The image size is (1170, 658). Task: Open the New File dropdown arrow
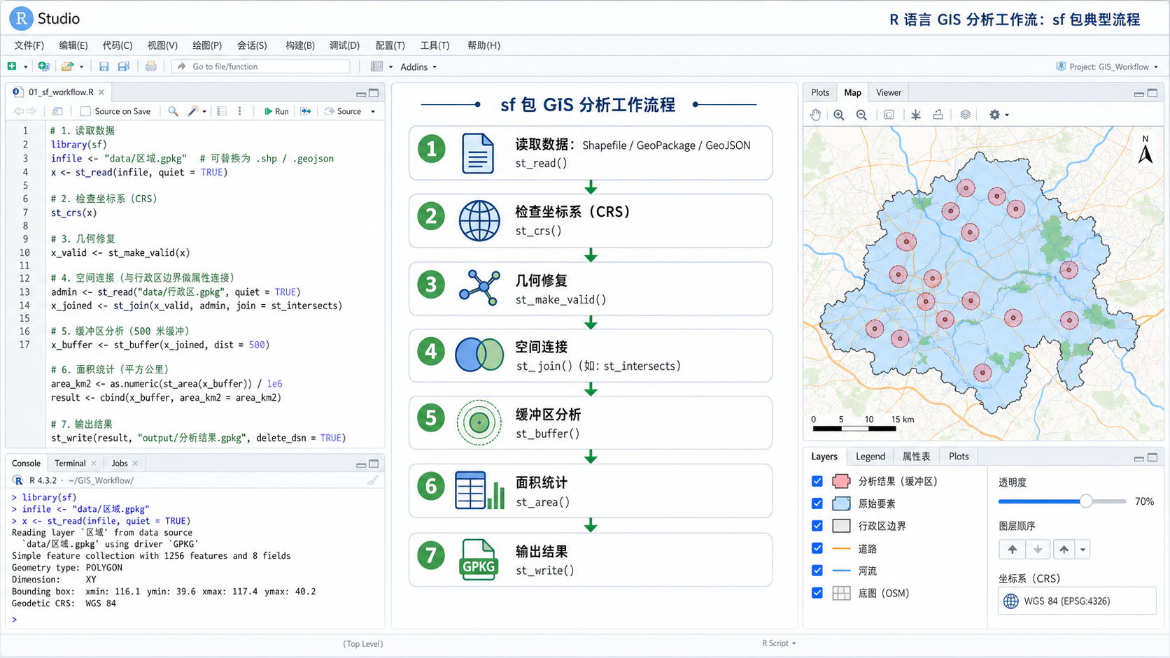pyautogui.click(x=25, y=67)
